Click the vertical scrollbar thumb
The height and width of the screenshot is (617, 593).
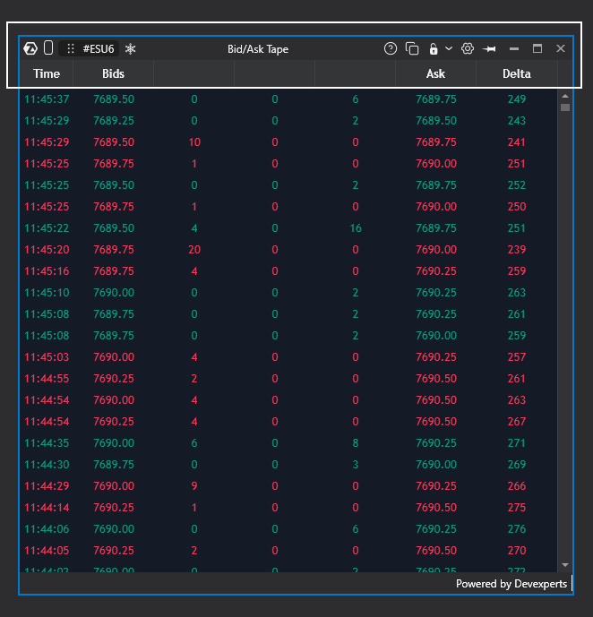pos(565,107)
